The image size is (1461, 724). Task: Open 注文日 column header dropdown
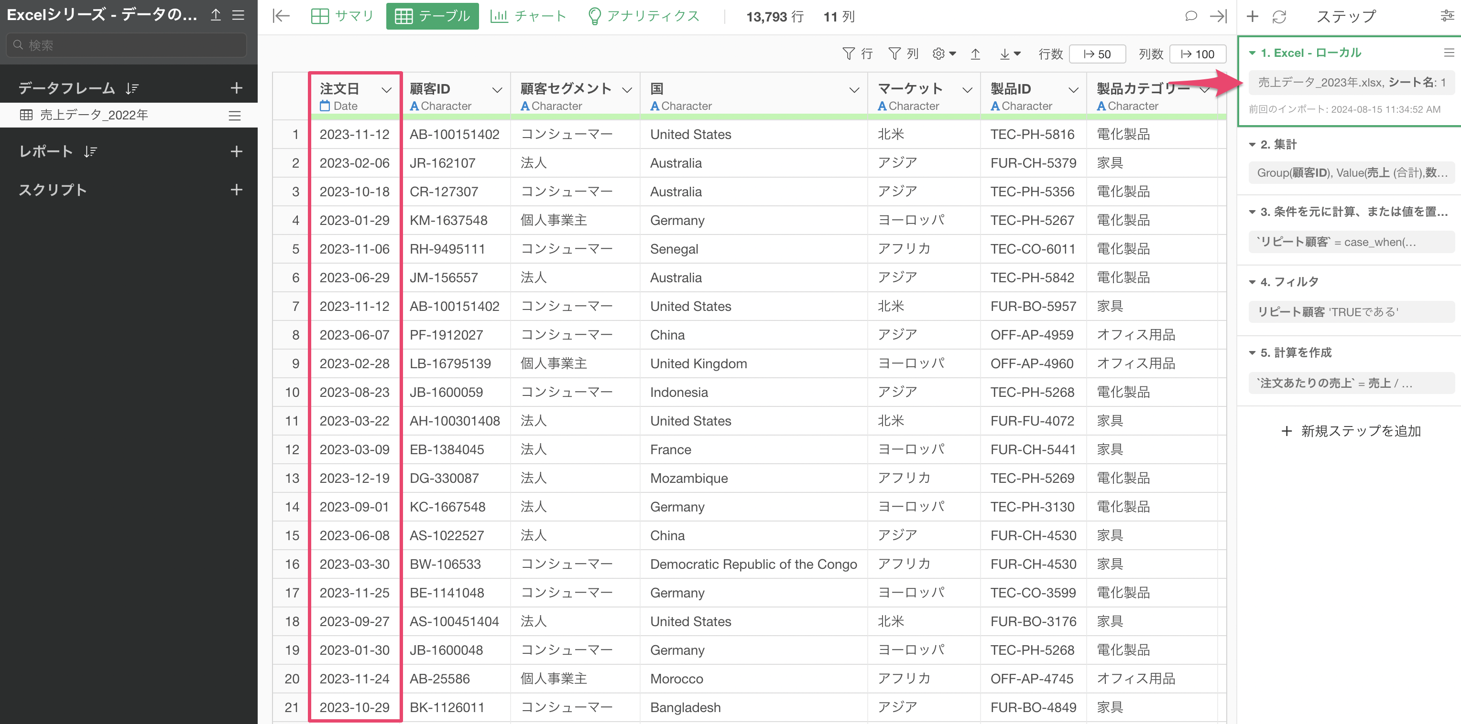click(x=386, y=90)
